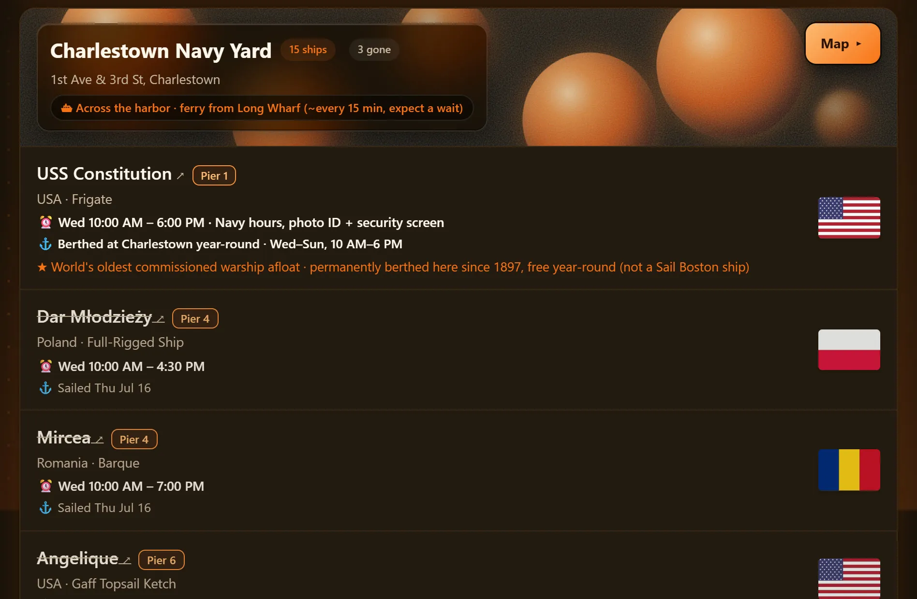Open Angelique external link arrow
This screenshot has height=599, width=917.
[x=126, y=560]
